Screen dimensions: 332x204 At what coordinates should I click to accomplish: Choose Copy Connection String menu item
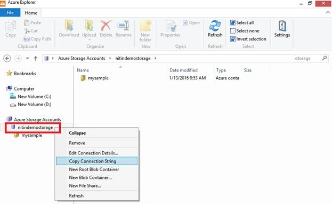pyautogui.click(x=97, y=161)
